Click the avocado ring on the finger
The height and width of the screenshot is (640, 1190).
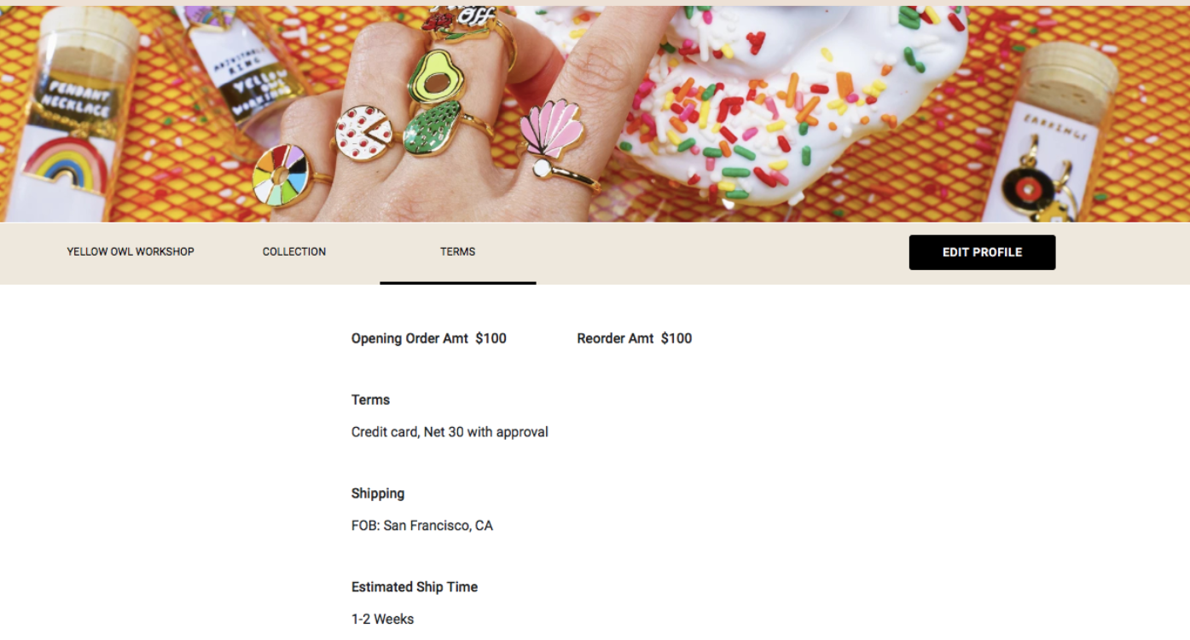point(436,78)
